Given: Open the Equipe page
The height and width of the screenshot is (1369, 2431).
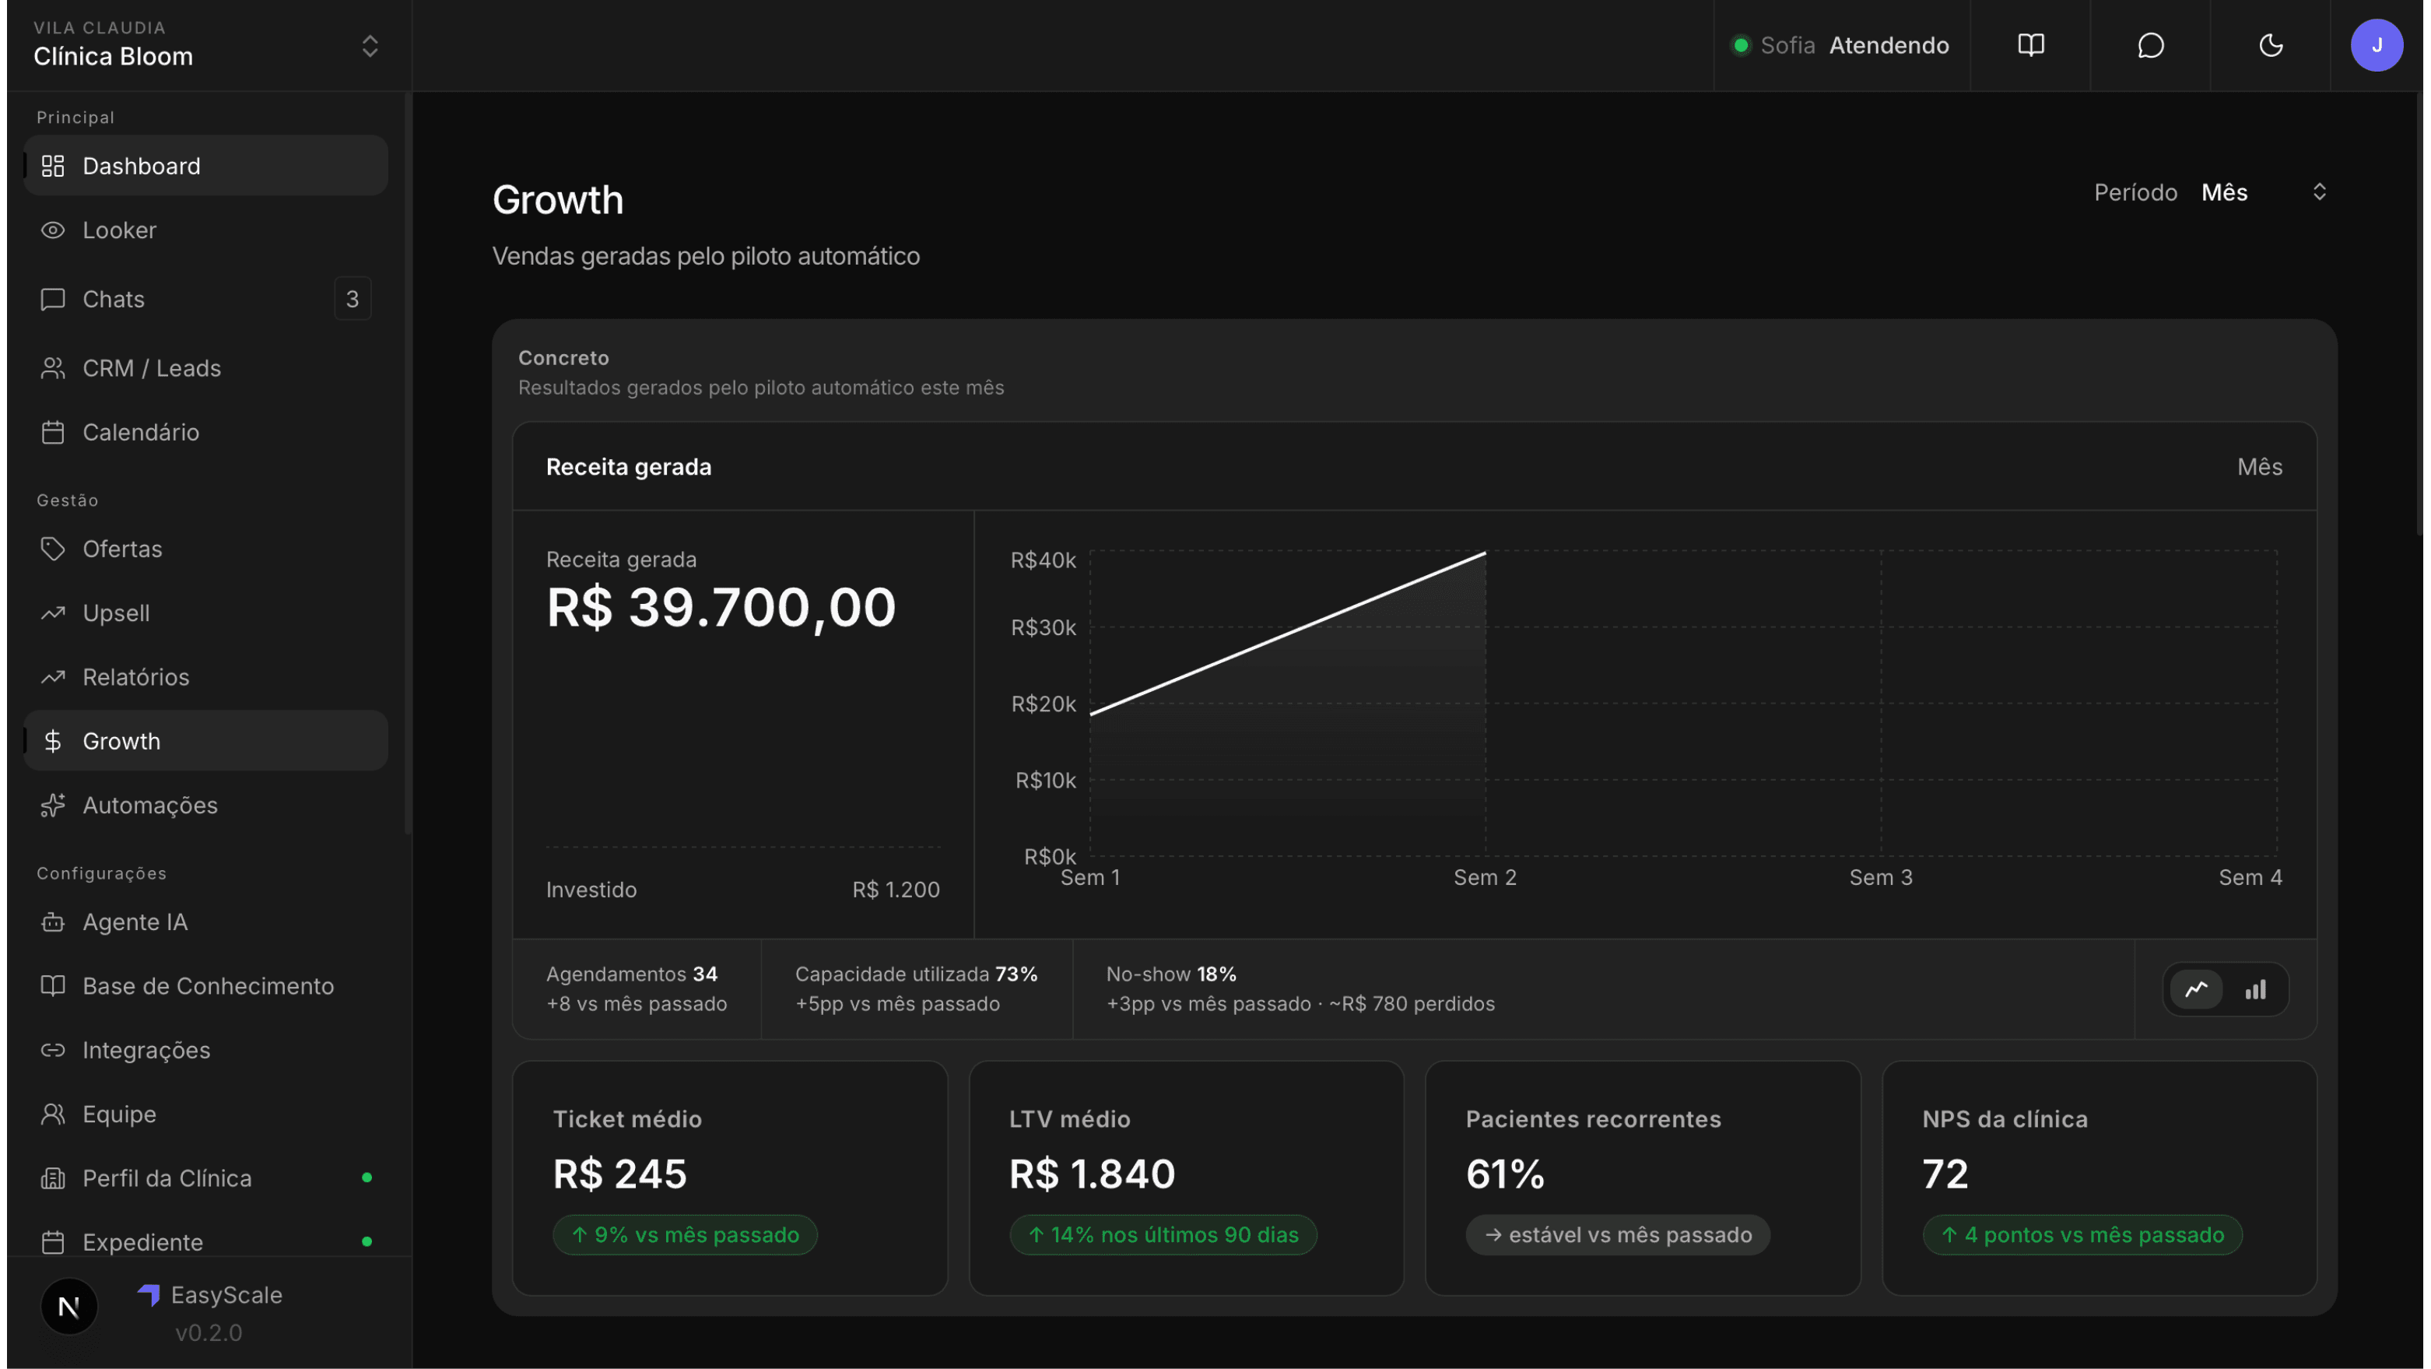Looking at the screenshot, I should 205,1114.
